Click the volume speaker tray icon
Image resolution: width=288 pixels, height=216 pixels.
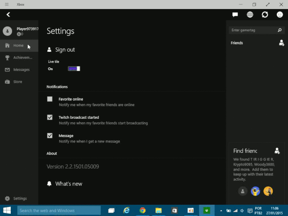[242, 211]
